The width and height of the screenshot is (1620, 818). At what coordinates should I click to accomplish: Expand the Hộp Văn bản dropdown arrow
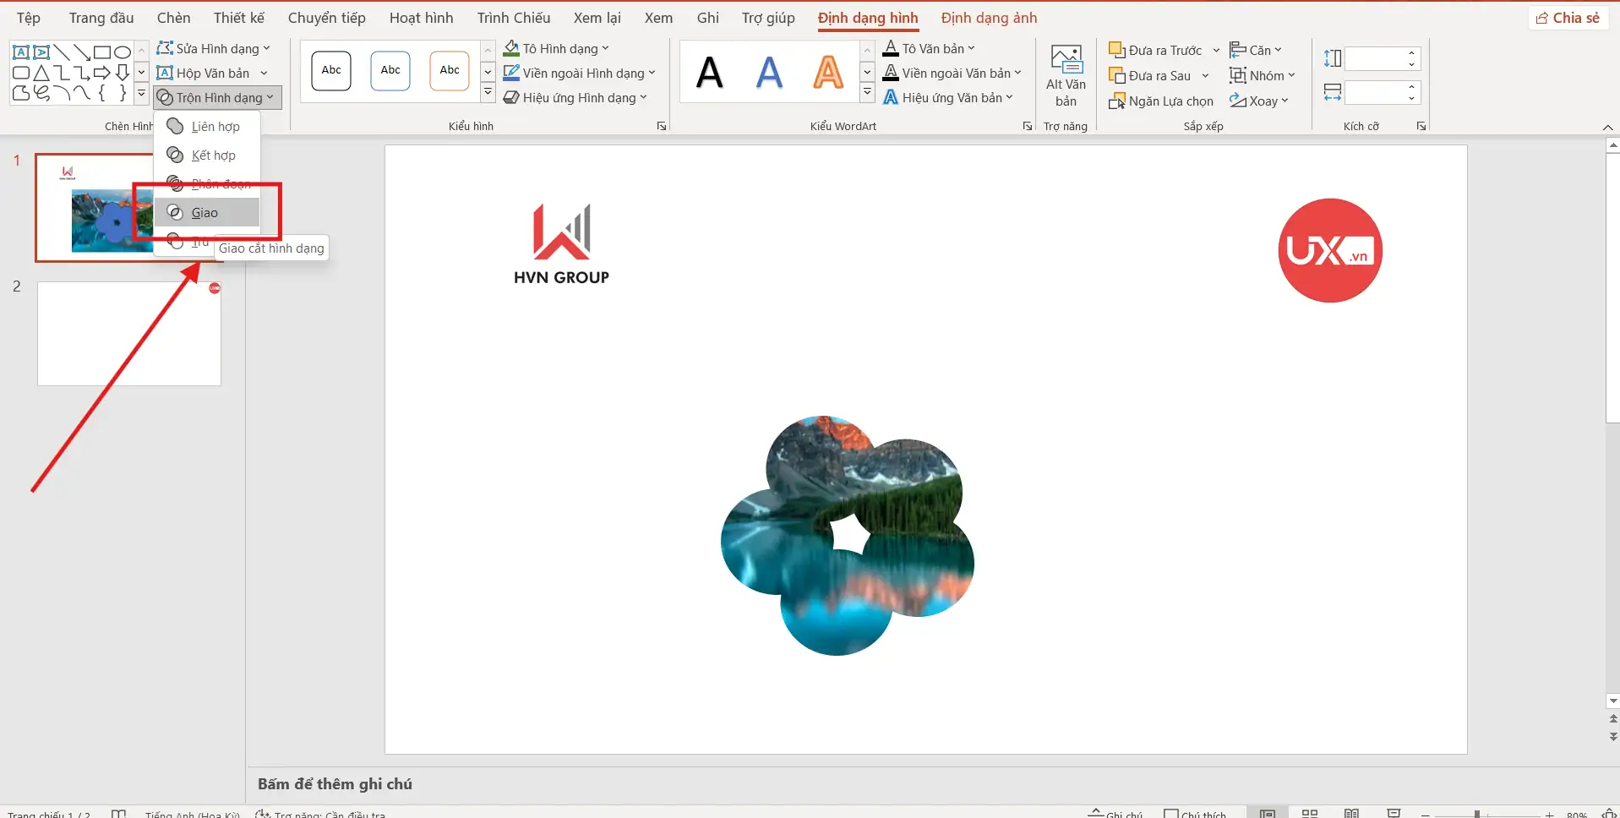coord(265,74)
